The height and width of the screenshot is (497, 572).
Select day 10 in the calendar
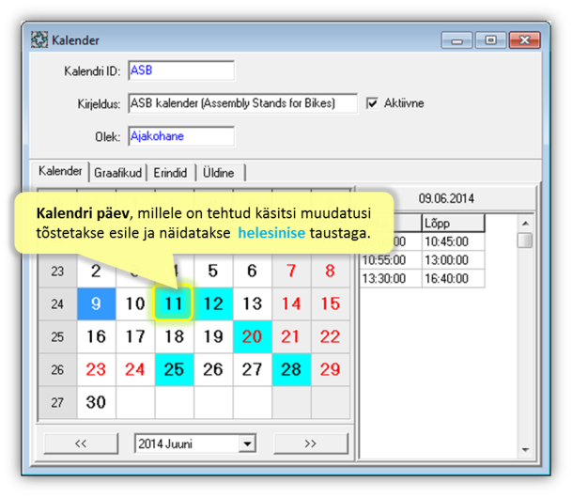[x=135, y=304]
